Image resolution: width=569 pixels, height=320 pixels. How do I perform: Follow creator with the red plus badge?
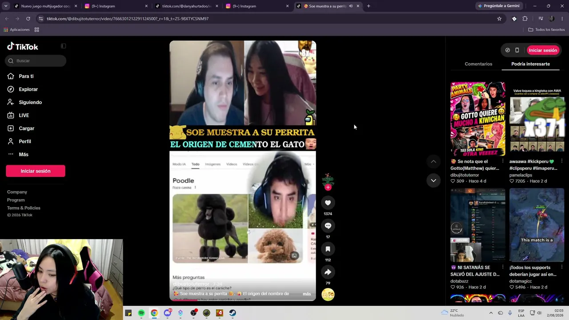tap(328, 187)
